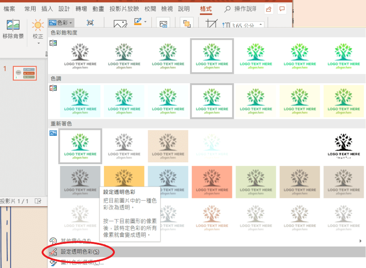Apply light gray logo preset, bottom-left

(x=80, y=217)
